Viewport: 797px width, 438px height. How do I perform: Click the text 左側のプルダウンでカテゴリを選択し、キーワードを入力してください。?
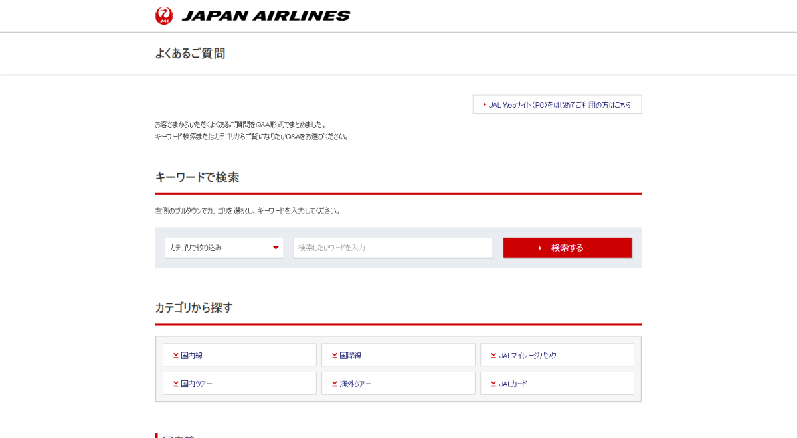click(x=248, y=211)
